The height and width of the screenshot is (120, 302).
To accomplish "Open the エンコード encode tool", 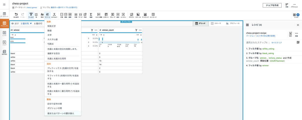I will (153, 15).
